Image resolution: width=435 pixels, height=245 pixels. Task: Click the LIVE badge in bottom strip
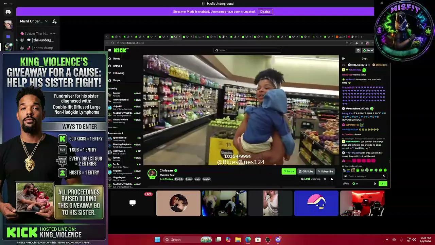pyautogui.click(x=148, y=194)
